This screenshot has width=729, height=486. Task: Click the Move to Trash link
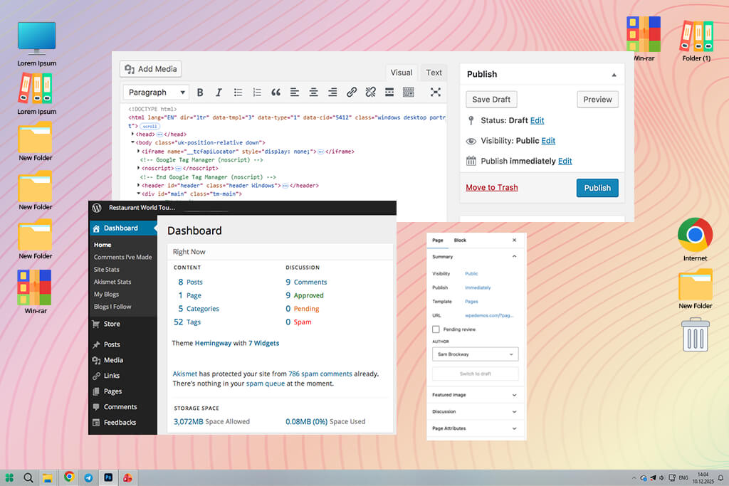pos(492,187)
